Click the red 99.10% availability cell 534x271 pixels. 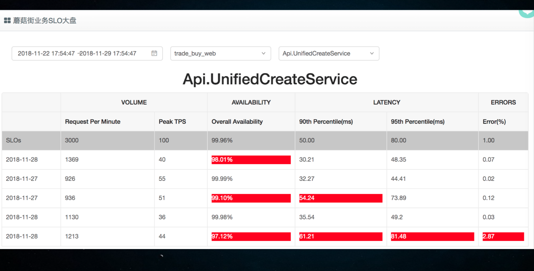[x=251, y=198]
